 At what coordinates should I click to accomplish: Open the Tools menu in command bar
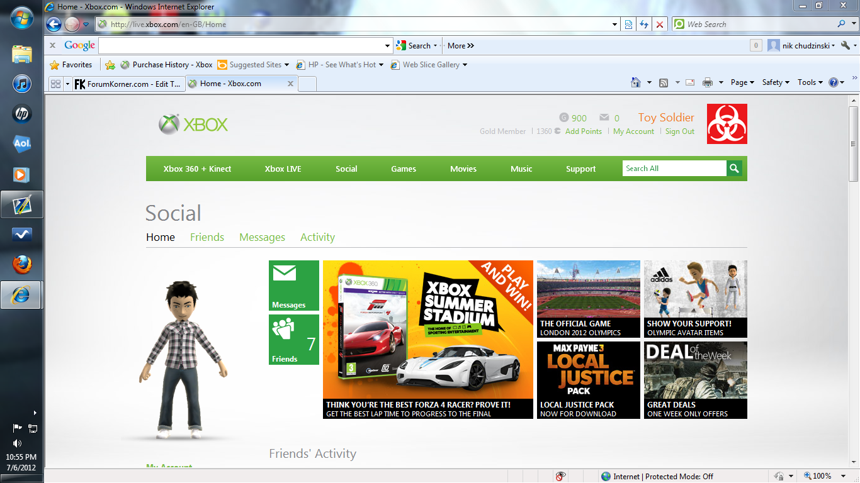point(810,82)
